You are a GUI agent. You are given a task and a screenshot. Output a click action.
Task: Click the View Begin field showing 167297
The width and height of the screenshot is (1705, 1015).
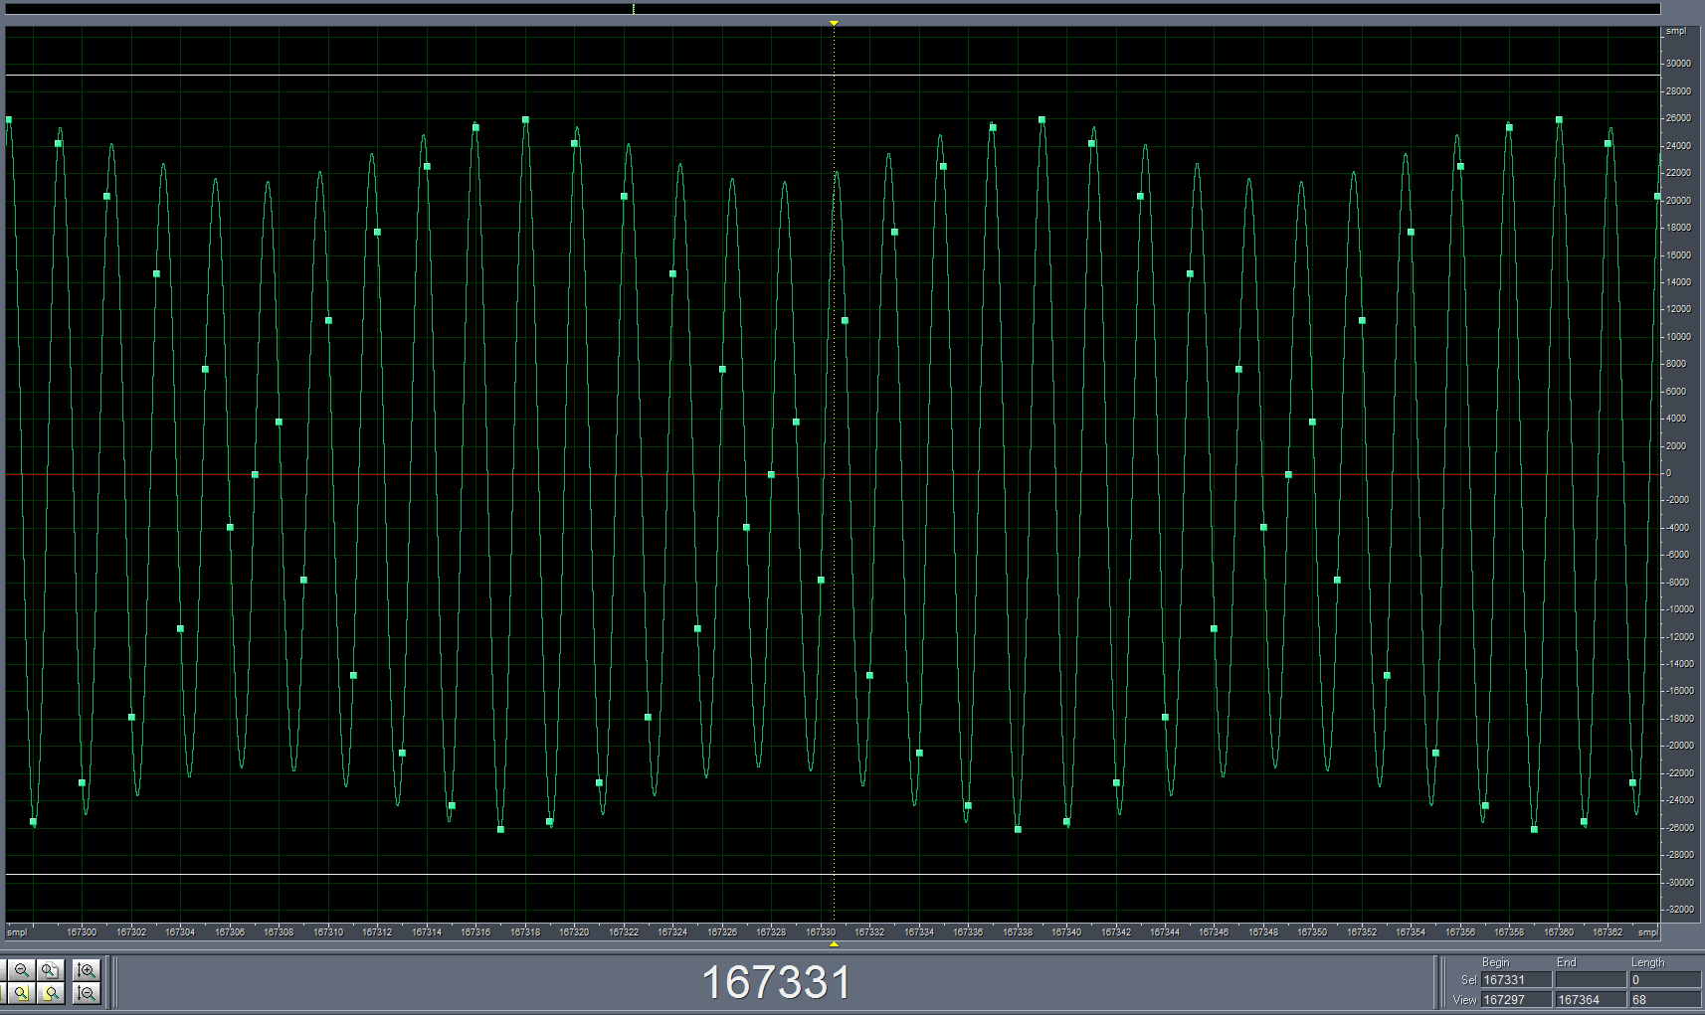click(x=1517, y=999)
